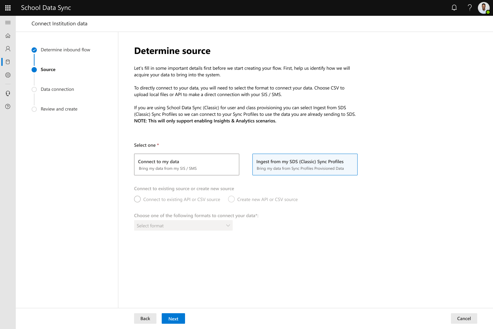This screenshot has width=493, height=329.
Task: Choose the Connect to my data option
Action: (187, 164)
